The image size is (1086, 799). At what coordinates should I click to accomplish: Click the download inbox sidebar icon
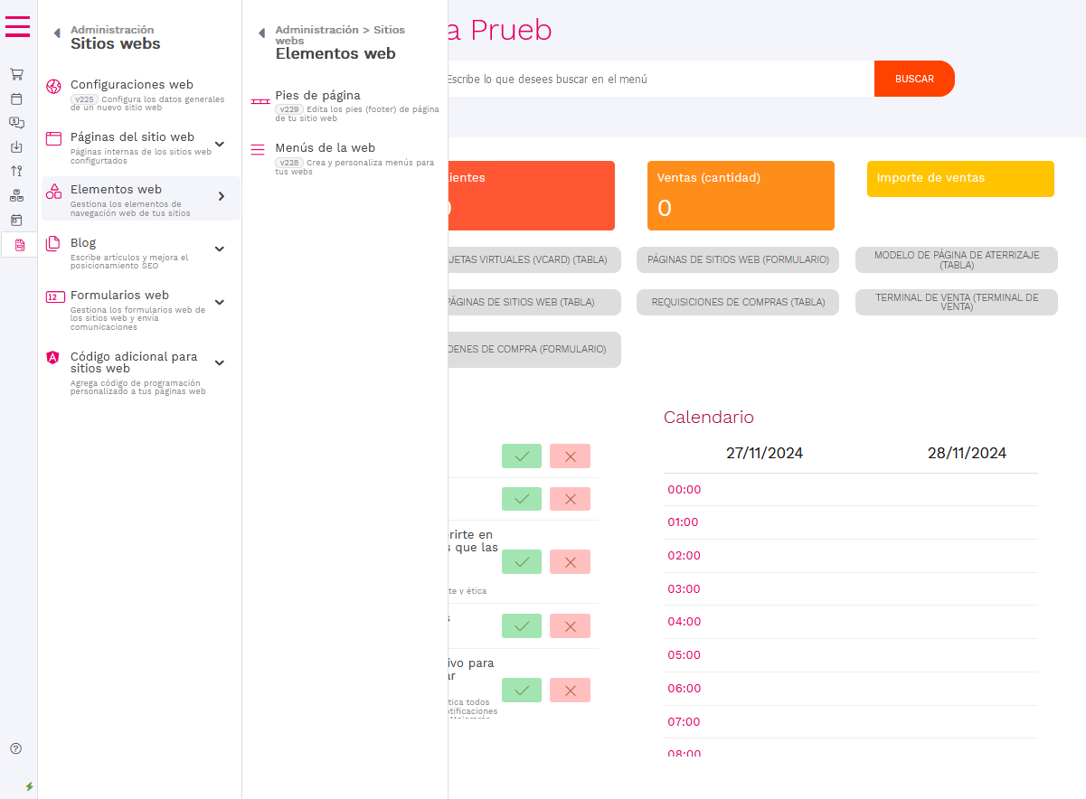pyautogui.click(x=16, y=146)
